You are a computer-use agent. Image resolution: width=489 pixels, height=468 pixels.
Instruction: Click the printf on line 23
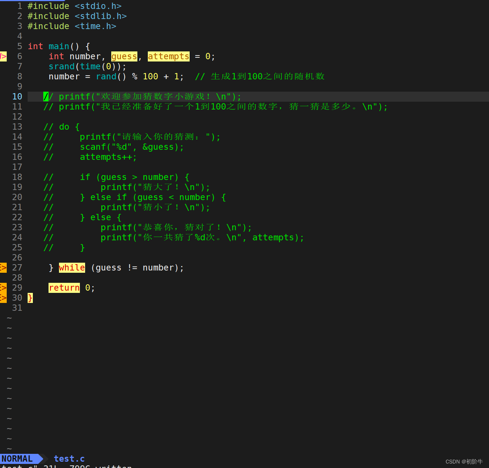176,228
